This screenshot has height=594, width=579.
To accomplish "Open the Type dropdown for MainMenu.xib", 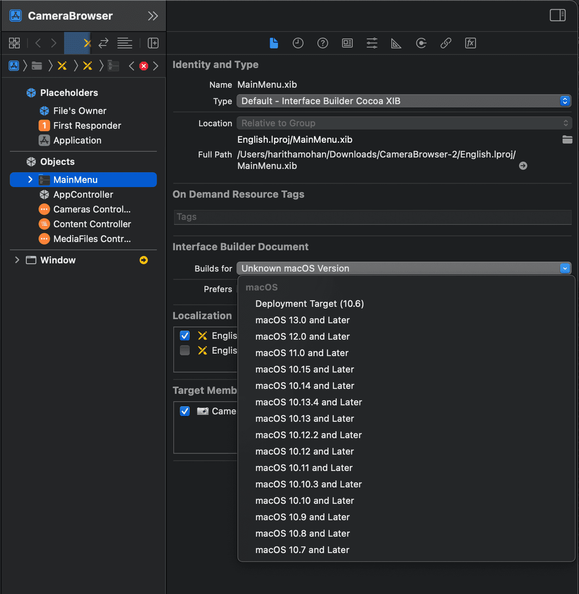I will coord(404,101).
